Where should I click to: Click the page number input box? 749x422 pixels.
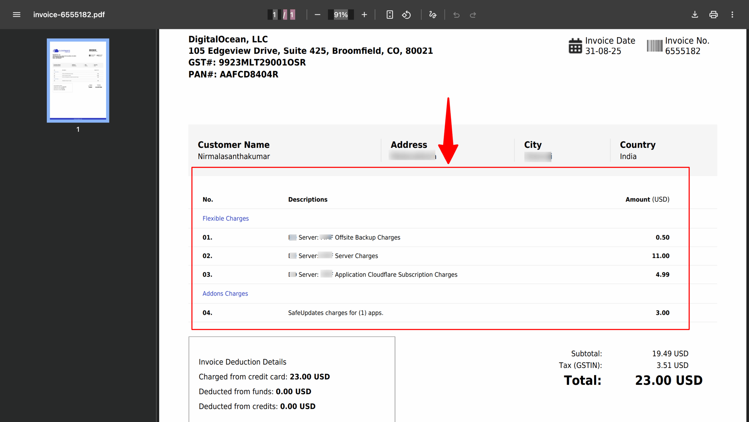click(x=274, y=15)
